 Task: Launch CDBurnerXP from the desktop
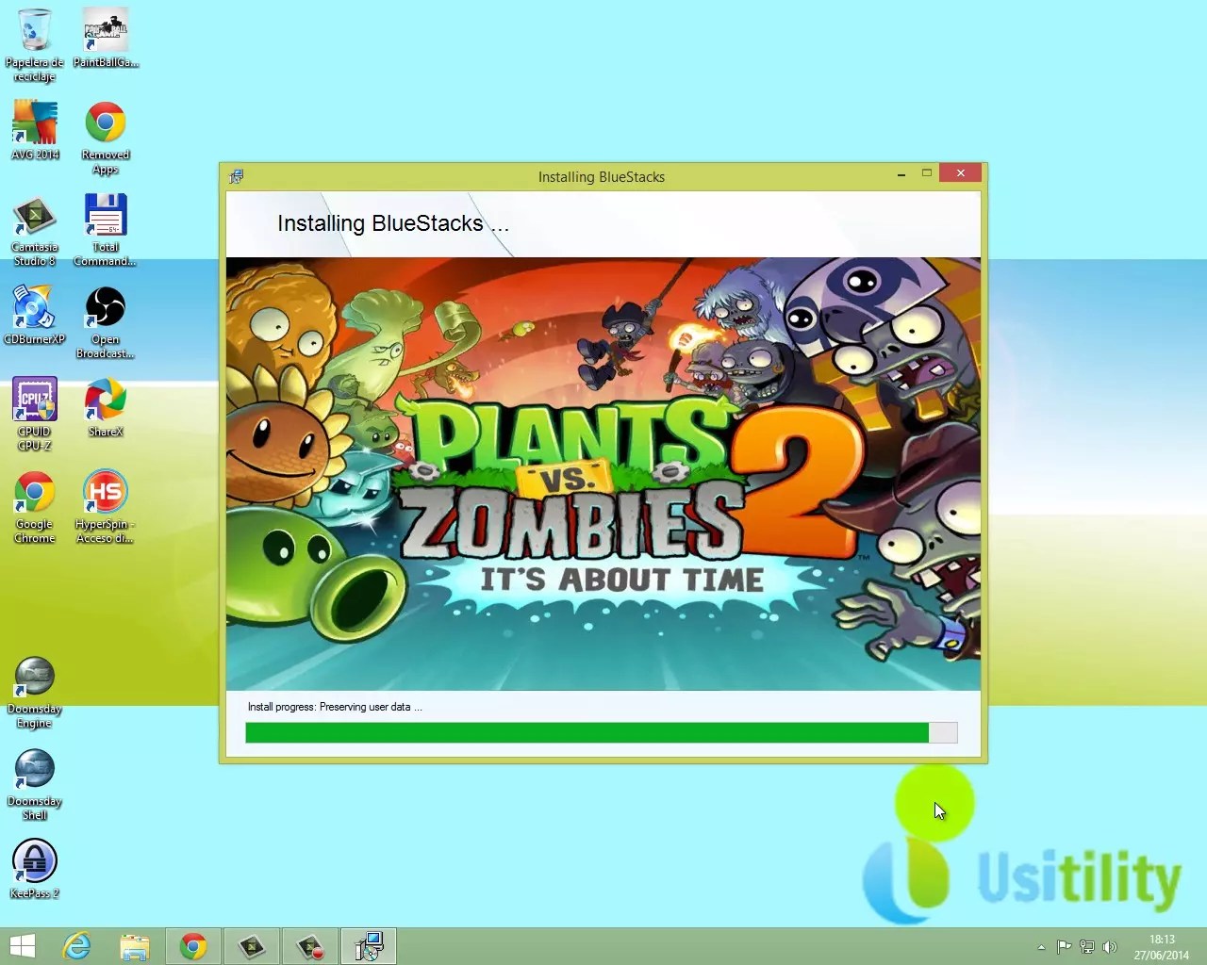click(35, 308)
